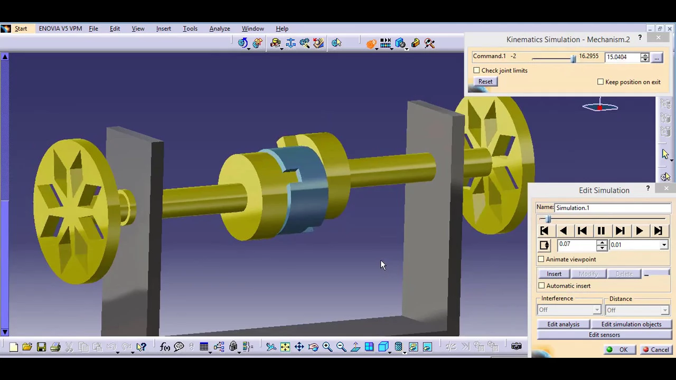Click the Zoom In magnifier

tap(327, 347)
